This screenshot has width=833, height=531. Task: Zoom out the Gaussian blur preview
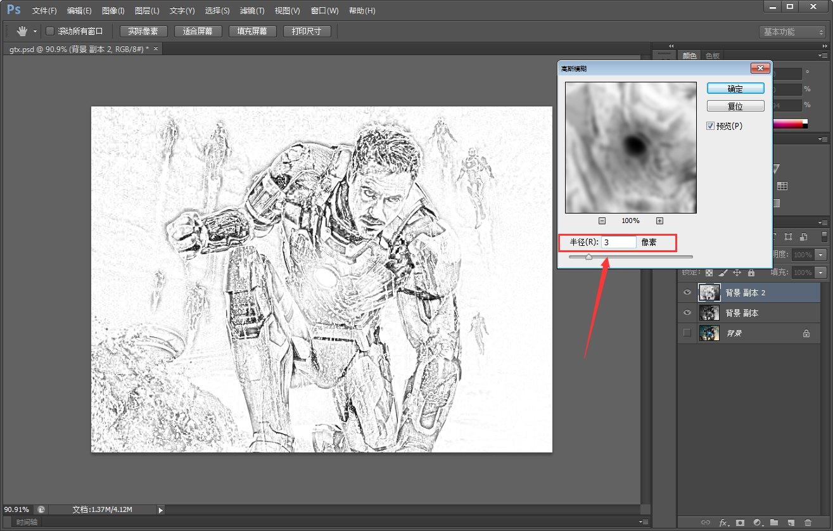602,221
